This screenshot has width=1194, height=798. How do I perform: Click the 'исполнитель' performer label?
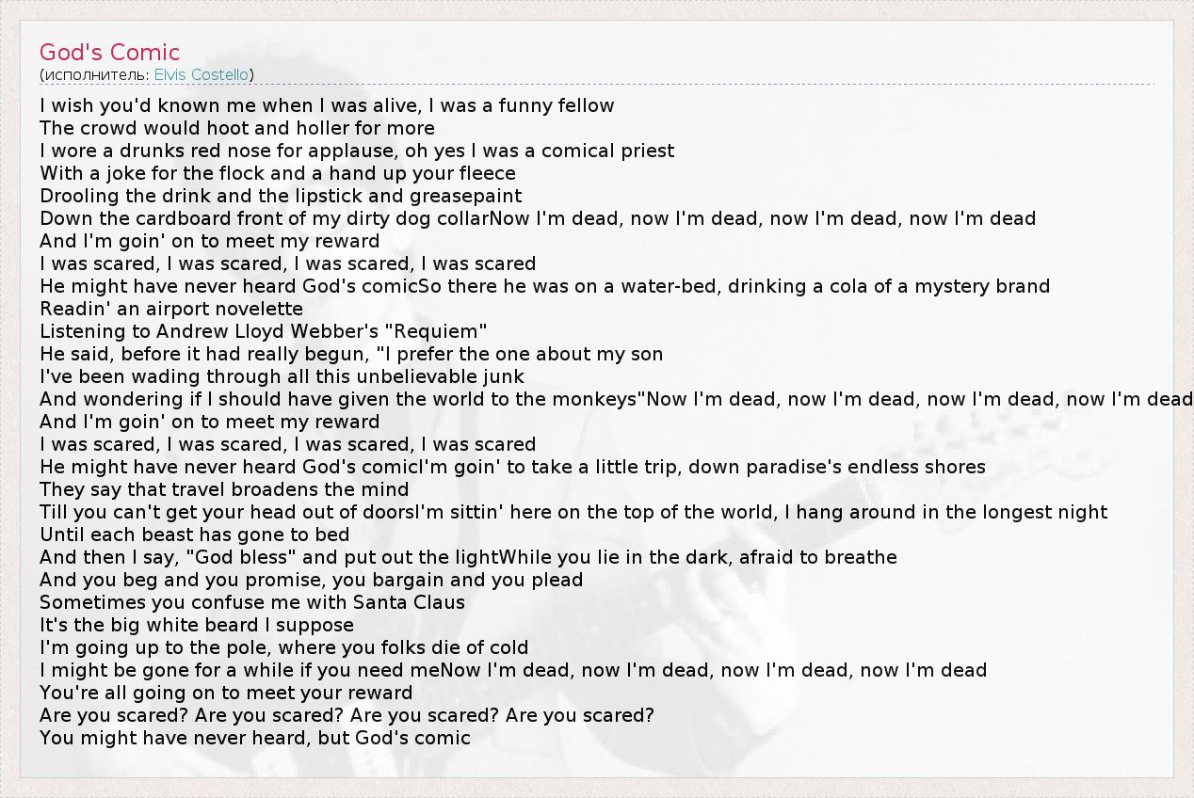point(95,74)
